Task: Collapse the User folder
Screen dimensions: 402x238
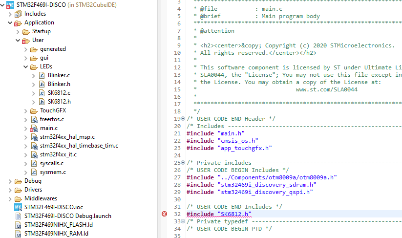Action: (18, 41)
